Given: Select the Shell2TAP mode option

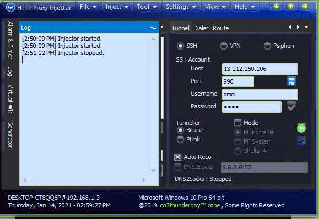Looking at the screenshot, I should [237, 151].
